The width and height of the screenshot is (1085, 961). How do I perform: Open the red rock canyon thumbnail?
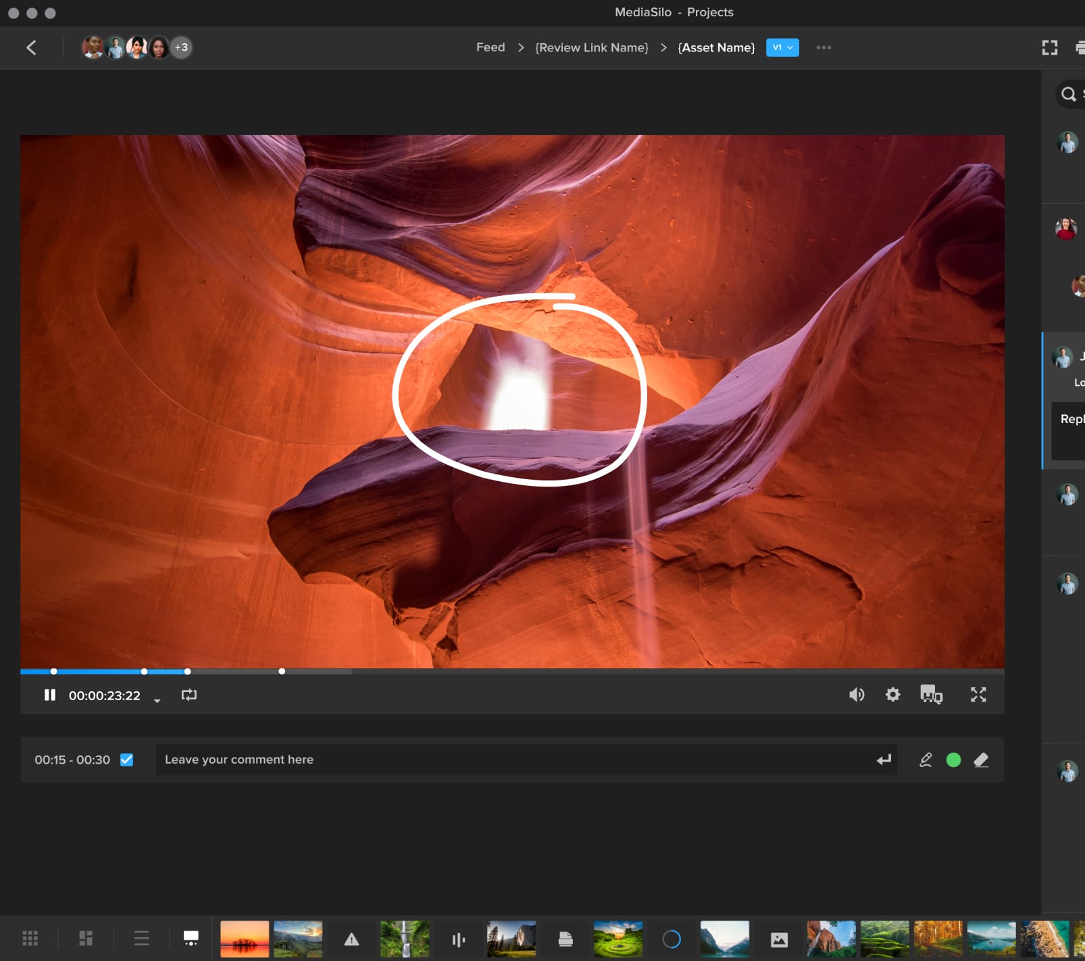coord(832,938)
